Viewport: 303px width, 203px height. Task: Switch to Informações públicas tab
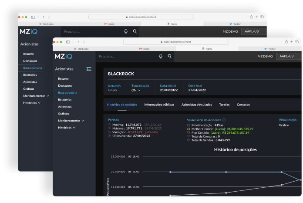tap(159, 105)
